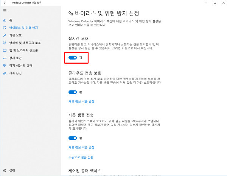Close the Windows Defender window

[x=223, y=3]
